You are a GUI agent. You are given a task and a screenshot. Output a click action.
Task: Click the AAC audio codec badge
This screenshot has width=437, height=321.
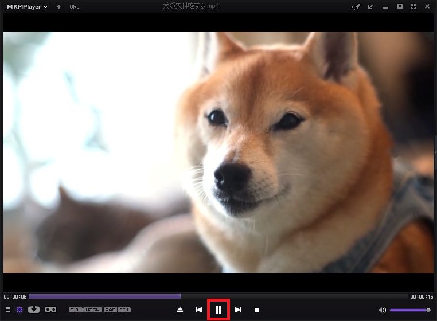click(110, 310)
